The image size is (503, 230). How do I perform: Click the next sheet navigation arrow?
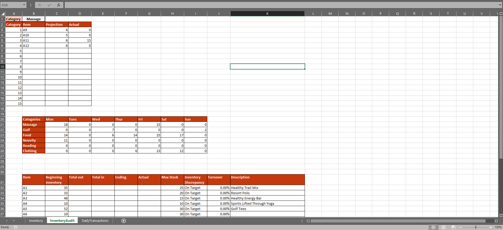(14, 221)
